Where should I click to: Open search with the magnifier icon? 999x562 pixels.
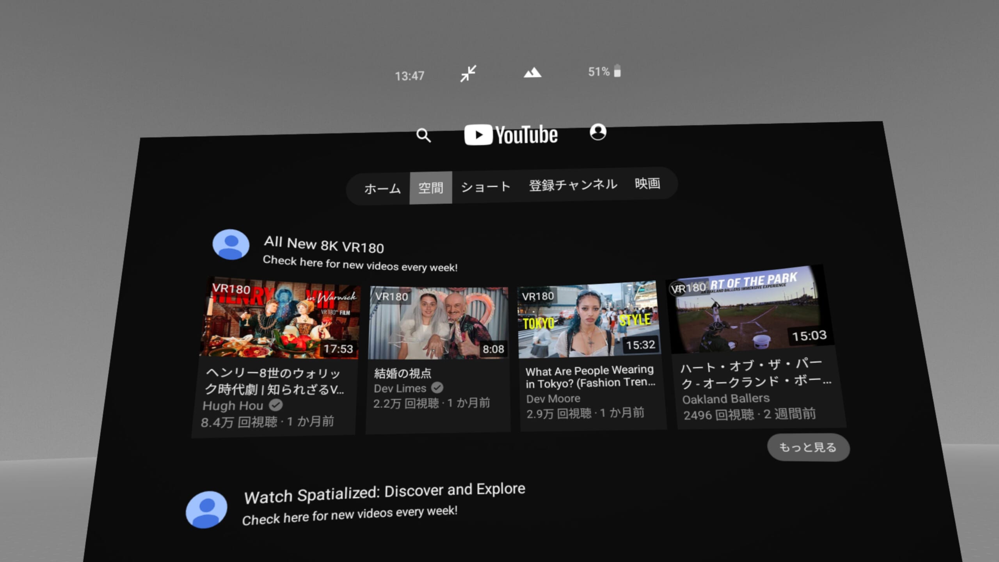click(x=423, y=135)
